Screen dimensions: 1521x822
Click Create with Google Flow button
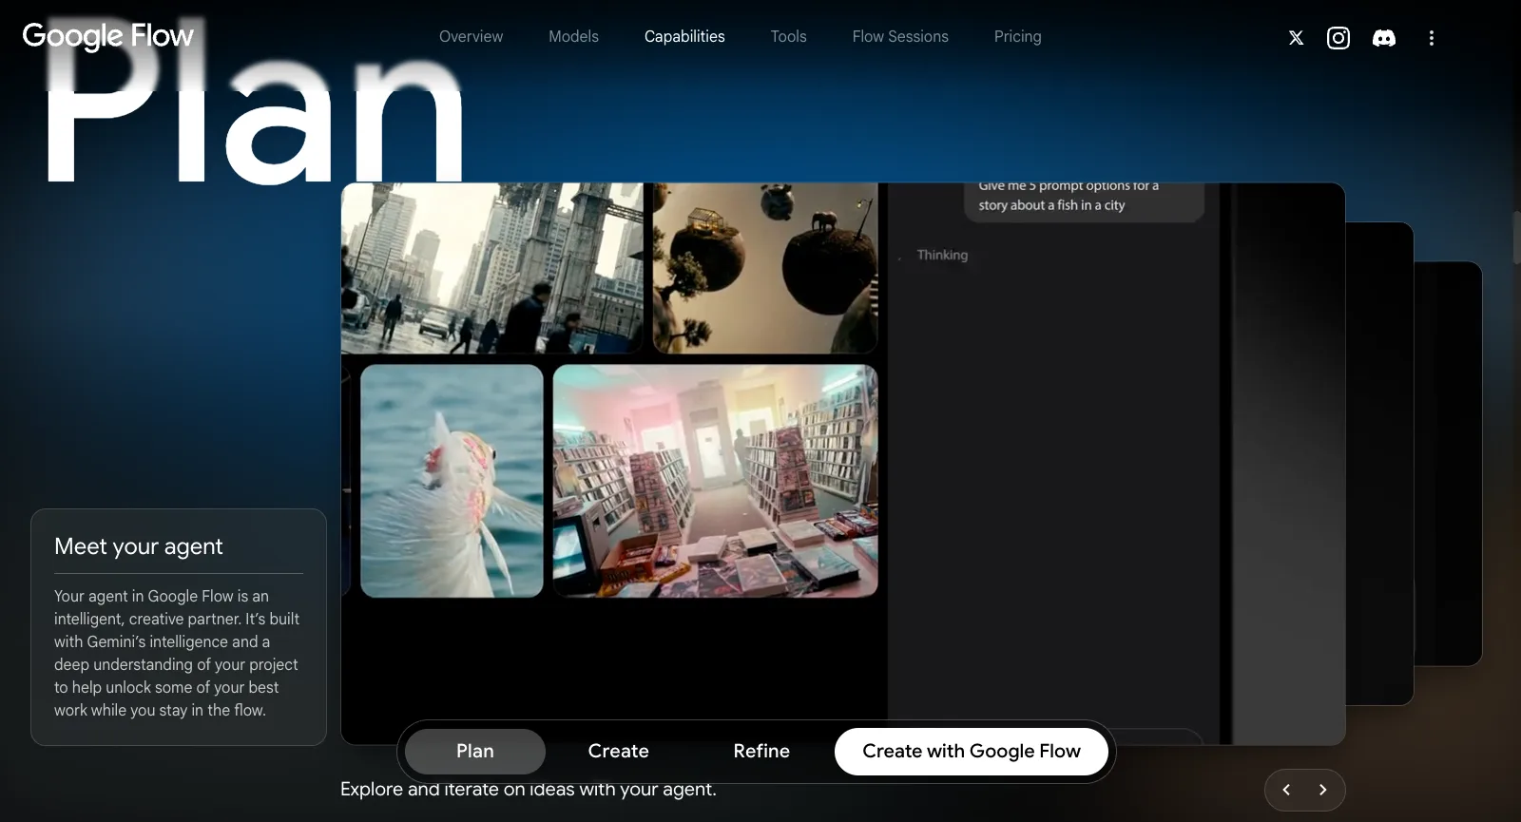coord(972,752)
